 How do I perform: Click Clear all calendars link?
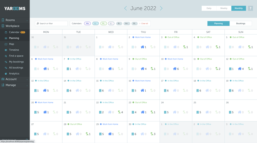tap(143, 23)
